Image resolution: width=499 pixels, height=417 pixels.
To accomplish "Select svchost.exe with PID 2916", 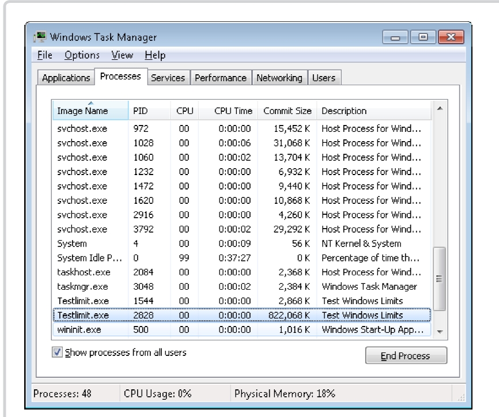I will pos(242,215).
